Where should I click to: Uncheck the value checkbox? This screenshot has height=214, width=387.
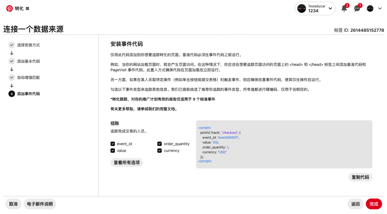[113, 151]
